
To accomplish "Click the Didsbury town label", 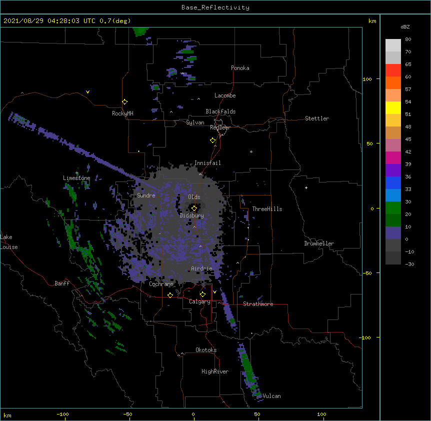I will point(192,215).
